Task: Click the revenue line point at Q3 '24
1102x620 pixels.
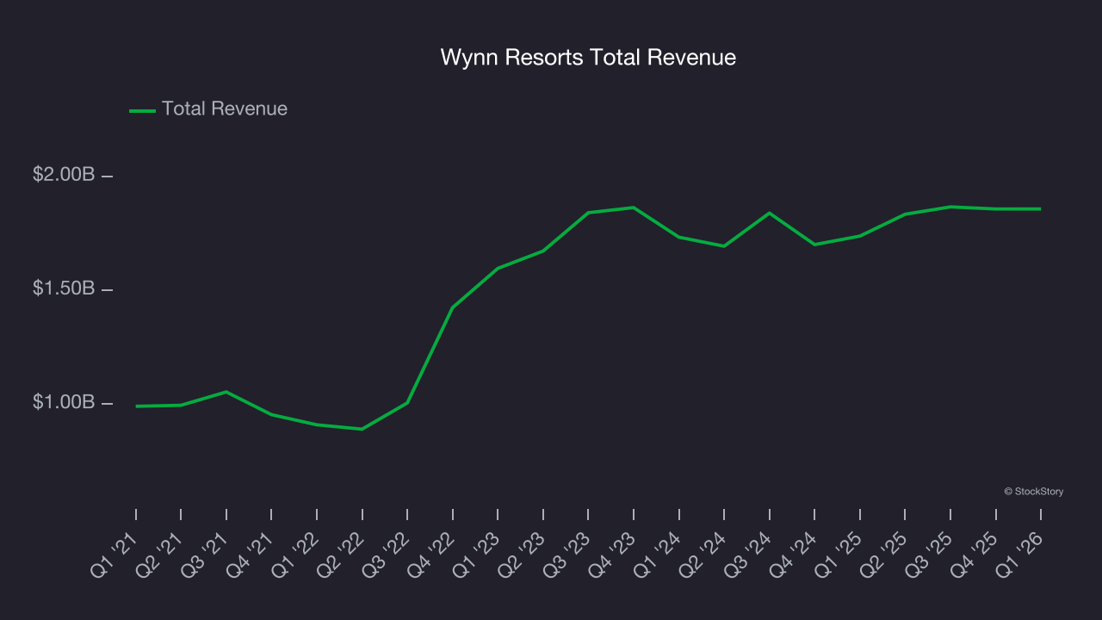Action: [x=769, y=213]
